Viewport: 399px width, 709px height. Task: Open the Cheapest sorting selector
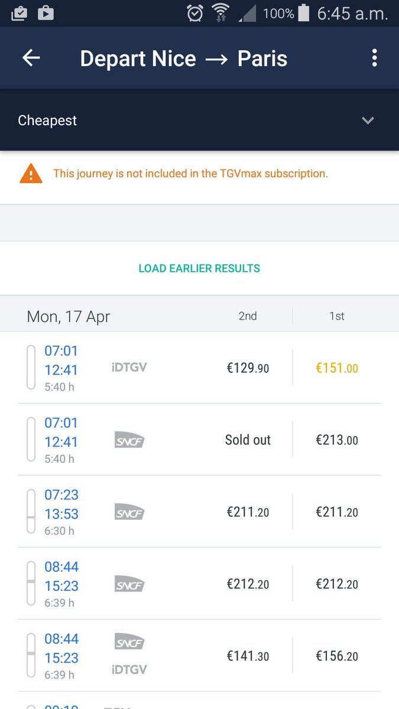tap(47, 121)
